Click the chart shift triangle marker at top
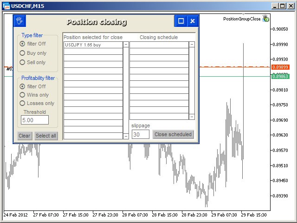This screenshot has width=297, height=223. 244,15
